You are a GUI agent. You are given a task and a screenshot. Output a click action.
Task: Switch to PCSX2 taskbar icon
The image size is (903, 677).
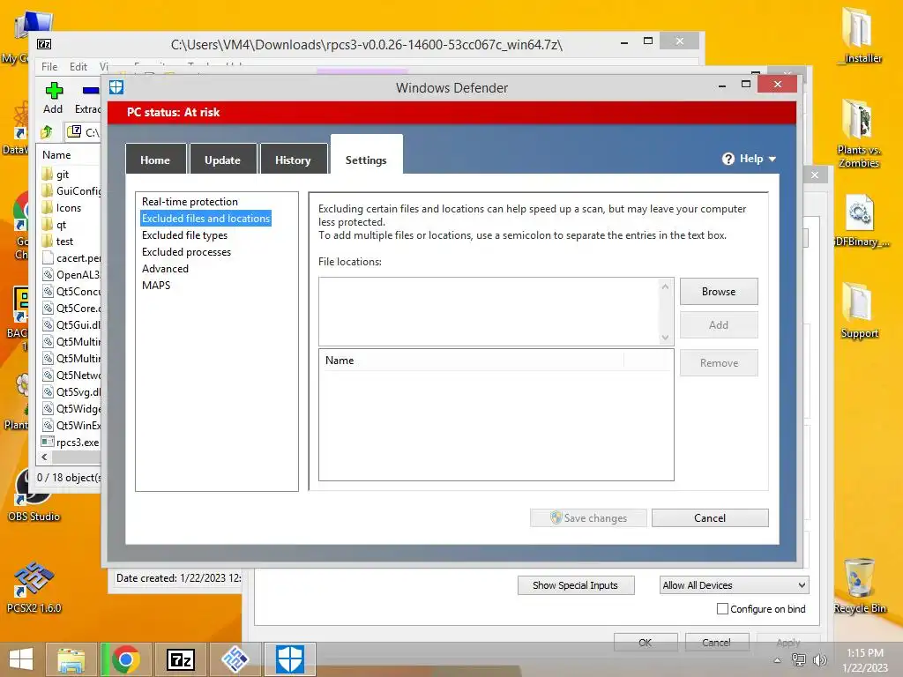[x=235, y=659]
